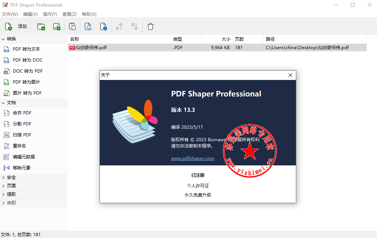The width and height of the screenshot is (377, 238).
Task: Open the 帮助(X) menu
Action: tap(89, 14)
